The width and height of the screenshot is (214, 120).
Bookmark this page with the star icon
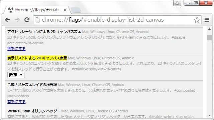click(197, 20)
